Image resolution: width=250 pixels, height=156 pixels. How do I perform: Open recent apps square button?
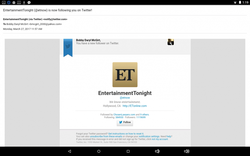128,151
